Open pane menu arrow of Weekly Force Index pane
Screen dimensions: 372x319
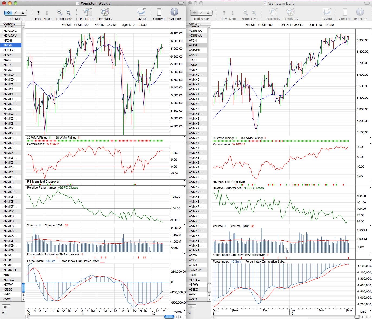click(184, 261)
